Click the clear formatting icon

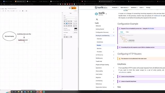[x=74, y=26]
